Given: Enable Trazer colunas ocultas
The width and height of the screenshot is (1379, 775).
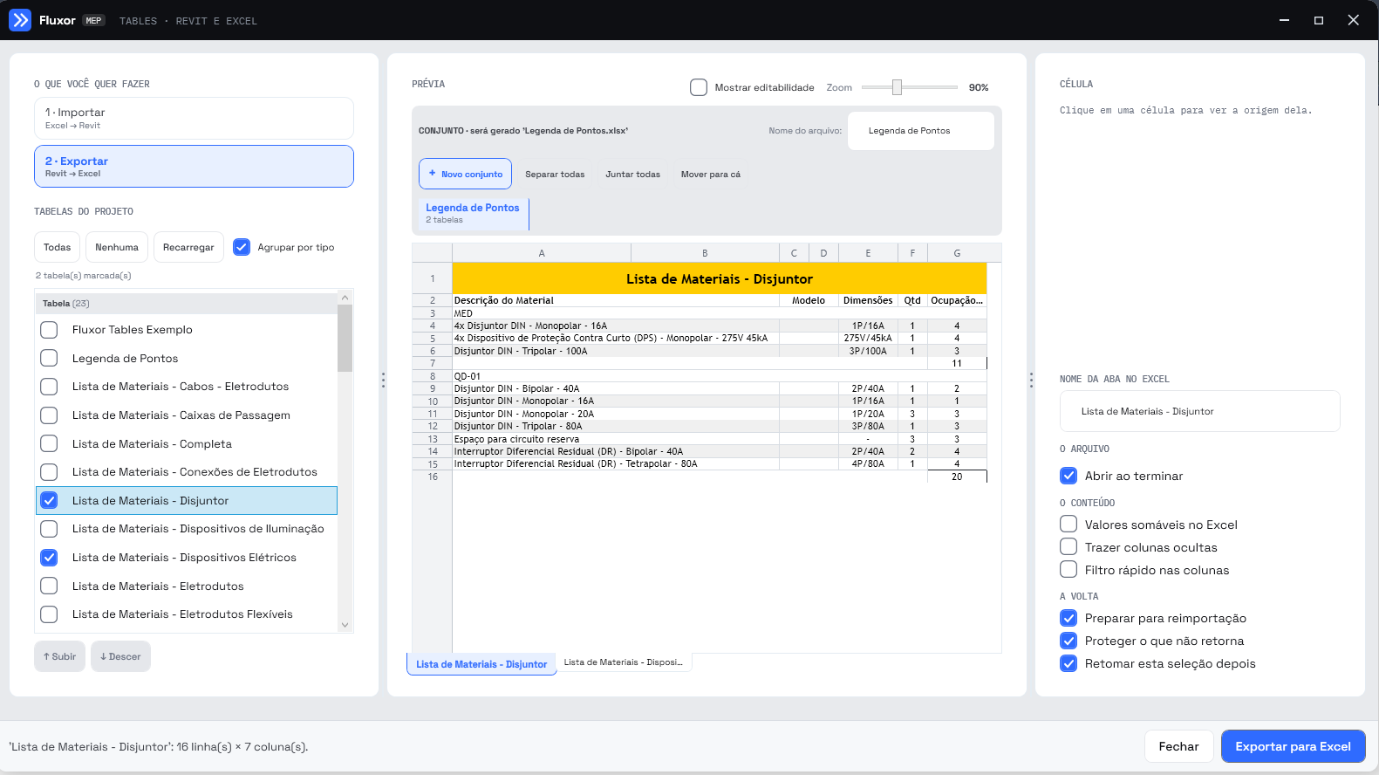Looking at the screenshot, I should coord(1068,546).
